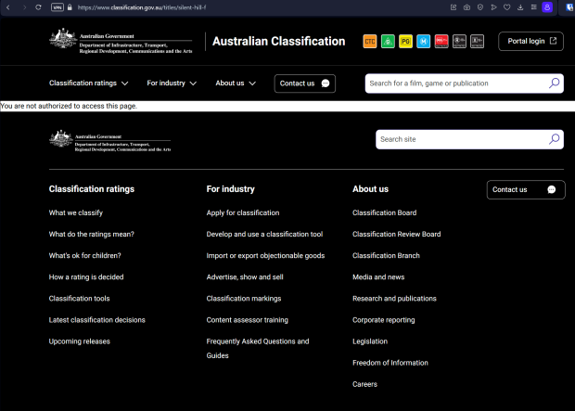Image resolution: width=575 pixels, height=411 pixels.
Task: Open Upcoming releases link
Action: pyautogui.click(x=80, y=341)
